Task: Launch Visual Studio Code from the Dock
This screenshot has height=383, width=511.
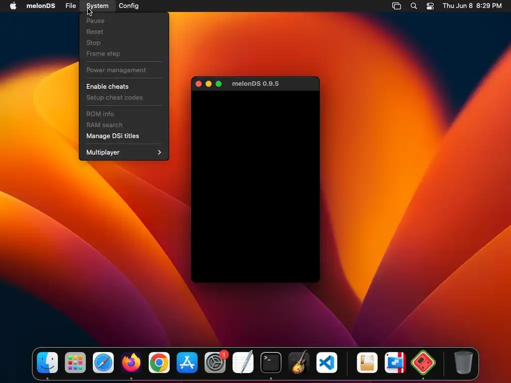Action: pos(326,363)
